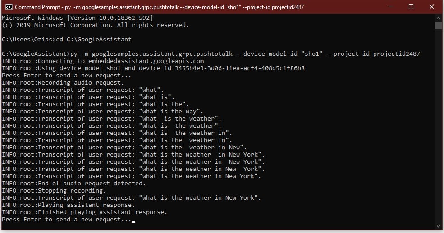This screenshot has height=233, width=444.
Task: Click the vertical scrollbar thumb
Action: 438,26
